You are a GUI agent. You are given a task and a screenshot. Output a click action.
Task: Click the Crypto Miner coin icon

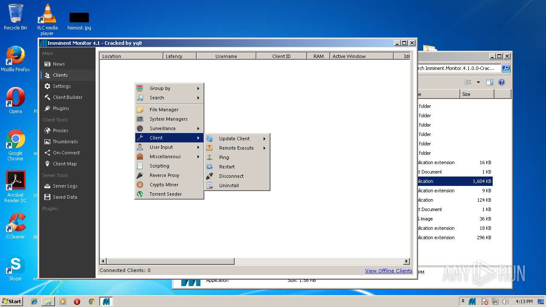[x=140, y=185]
